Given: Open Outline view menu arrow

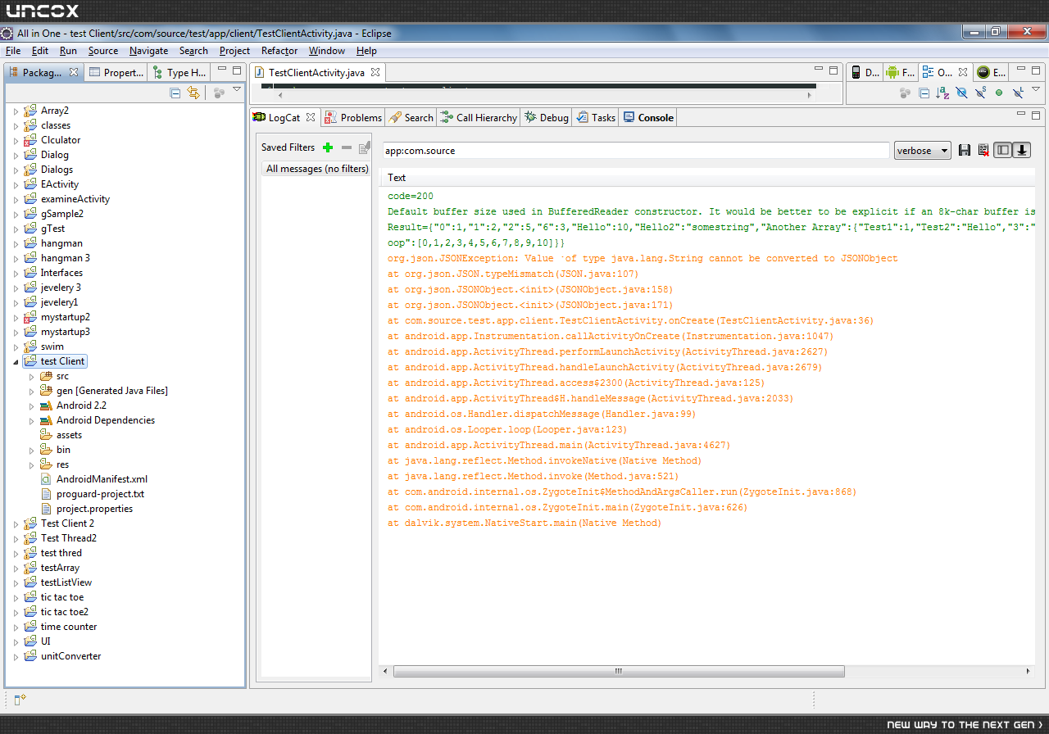Looking at the screenshot, I should [x=1037, y=90].
